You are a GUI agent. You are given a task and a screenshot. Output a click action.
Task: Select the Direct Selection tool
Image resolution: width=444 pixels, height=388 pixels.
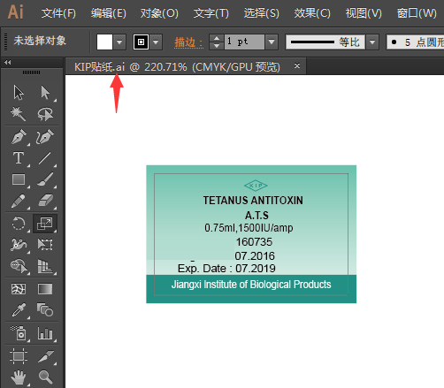(45, 93)
